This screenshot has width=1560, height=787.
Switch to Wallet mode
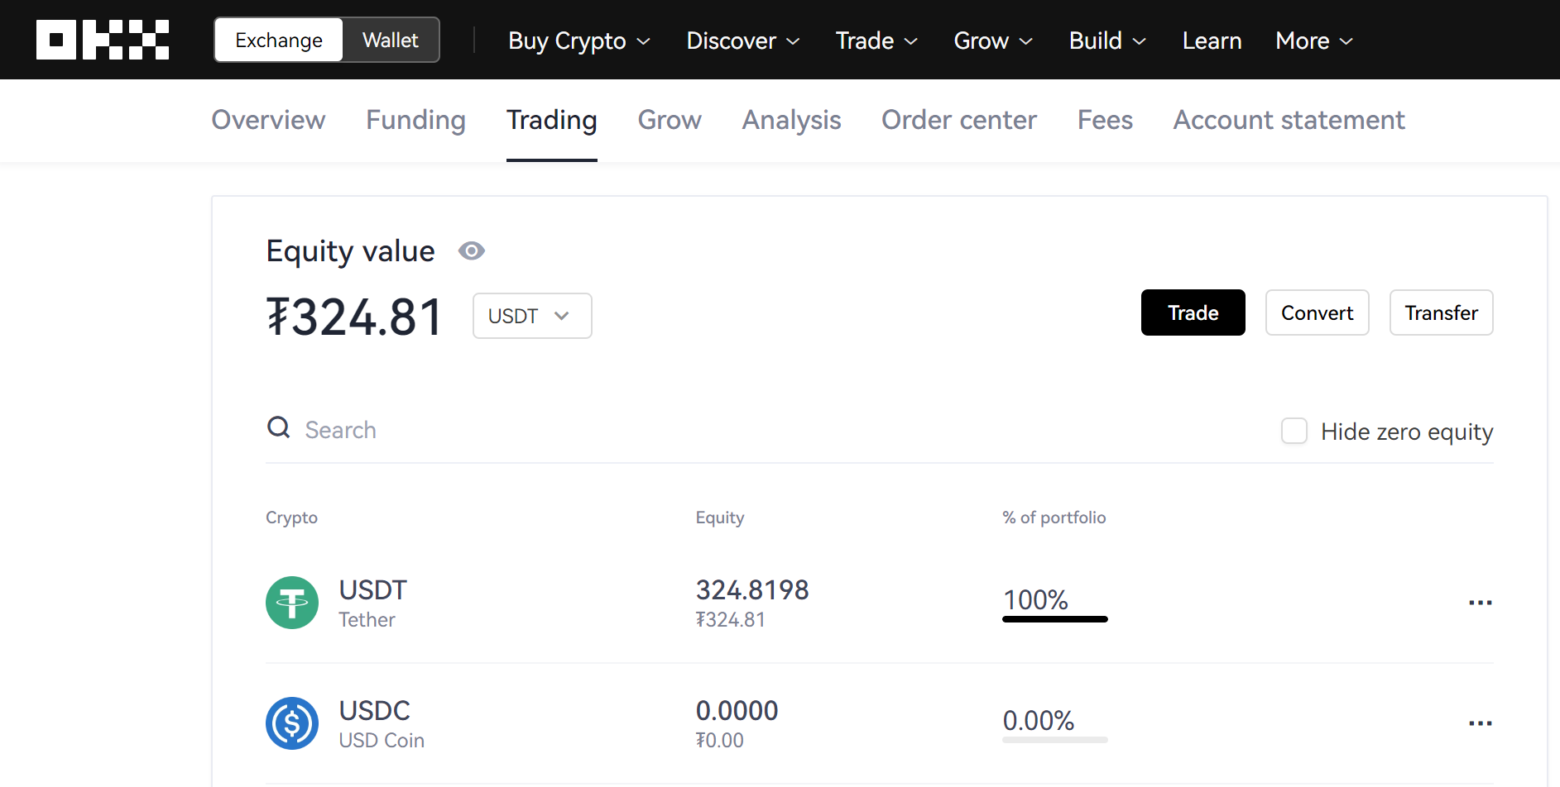click(x=391, y=40)
